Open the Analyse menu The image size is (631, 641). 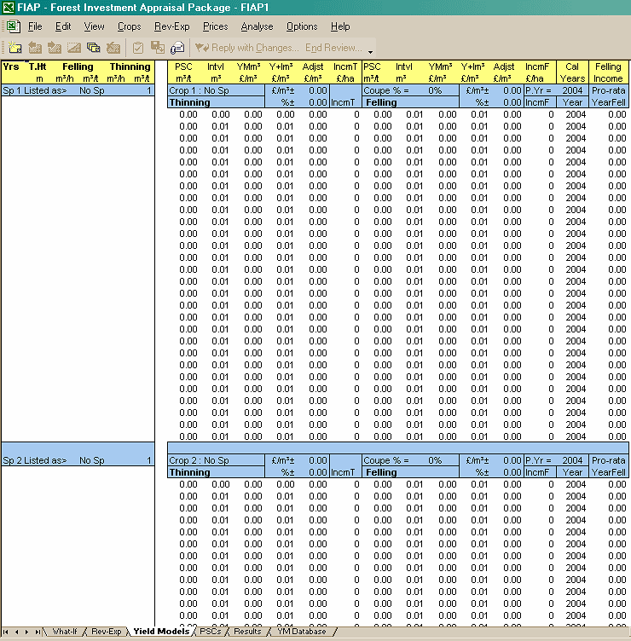[x=257, y=26]
